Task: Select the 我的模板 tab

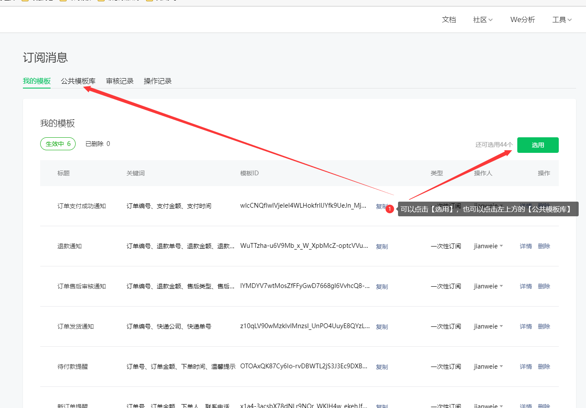Action: [37, 81]
